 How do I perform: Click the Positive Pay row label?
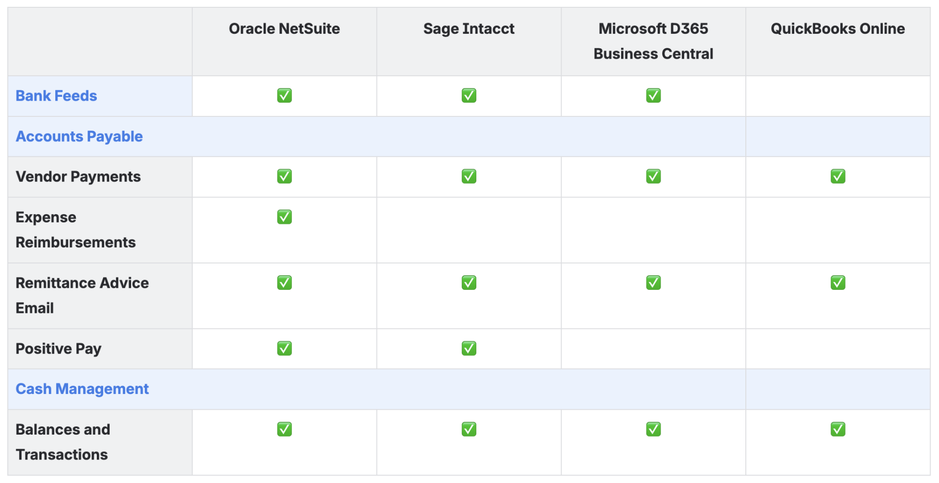(x=59, y=349)
